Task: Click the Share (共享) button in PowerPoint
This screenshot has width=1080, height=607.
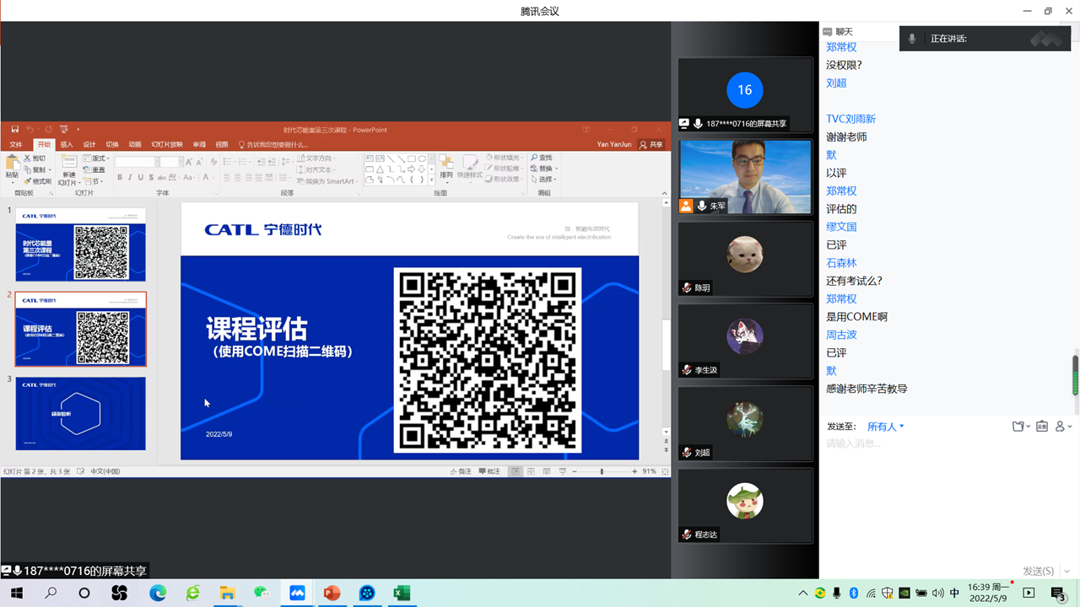Action: click(651, 144)
